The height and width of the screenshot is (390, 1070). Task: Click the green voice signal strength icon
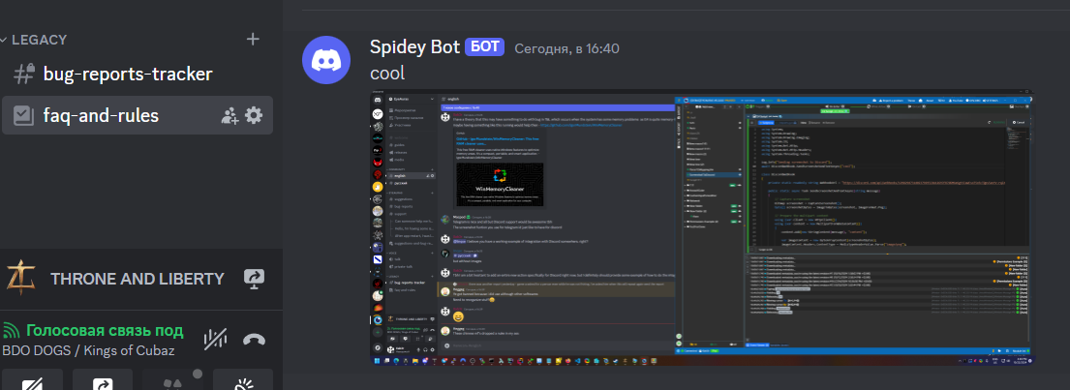12,330
